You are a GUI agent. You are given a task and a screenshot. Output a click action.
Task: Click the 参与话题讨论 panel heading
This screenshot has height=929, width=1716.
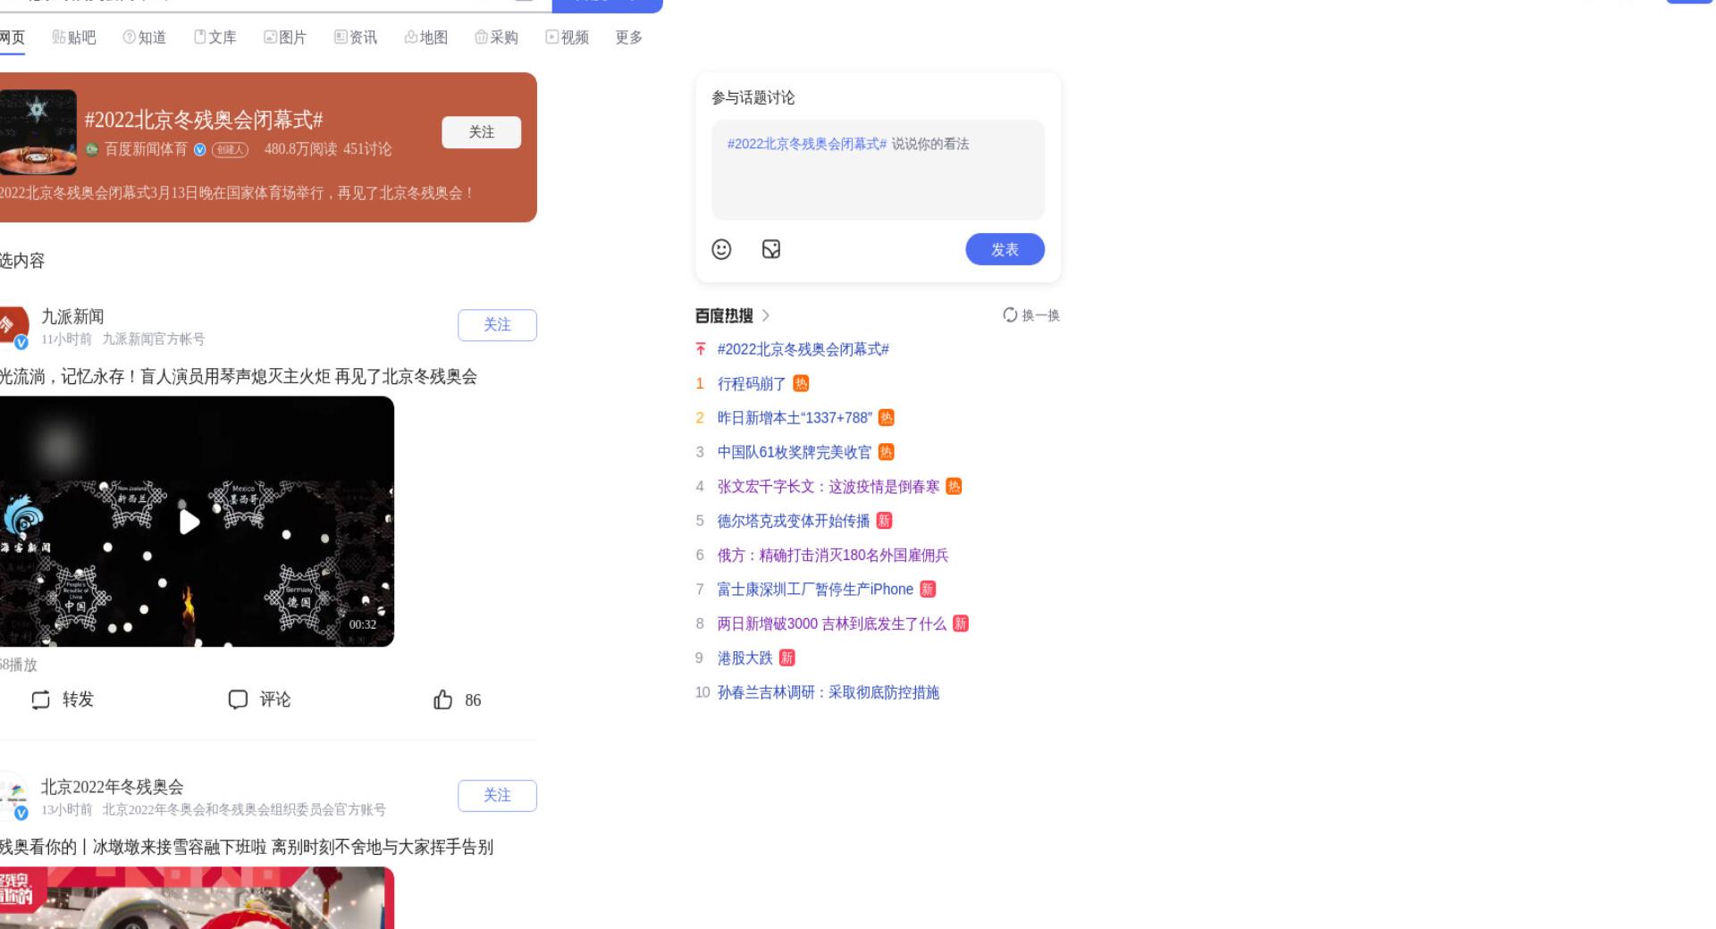[x=753, y=97]
